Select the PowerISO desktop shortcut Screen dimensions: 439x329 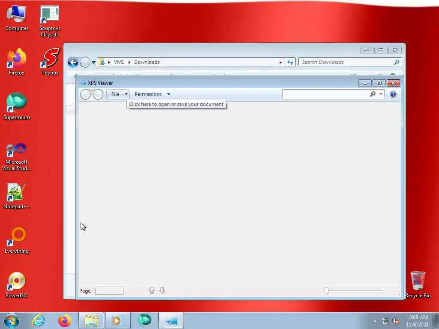[17, 285]
